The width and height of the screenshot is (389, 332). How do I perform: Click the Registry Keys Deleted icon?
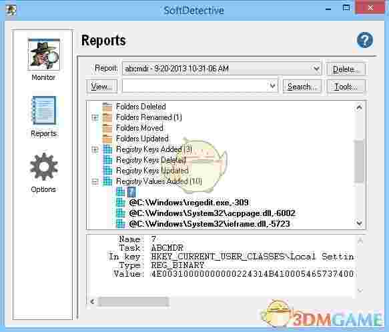107,160
